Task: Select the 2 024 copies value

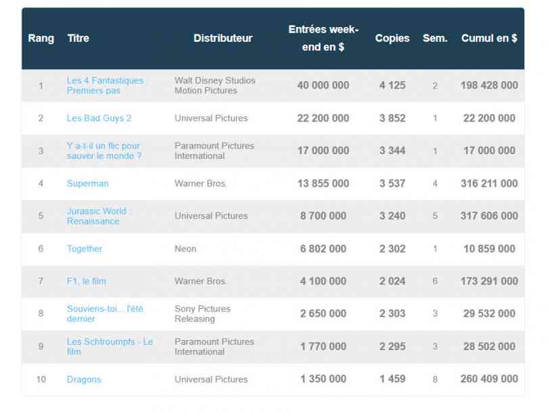Action: click(392, 281)
